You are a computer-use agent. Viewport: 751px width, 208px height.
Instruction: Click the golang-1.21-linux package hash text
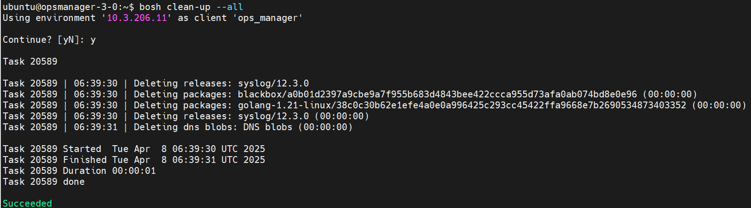coord(462,105)
